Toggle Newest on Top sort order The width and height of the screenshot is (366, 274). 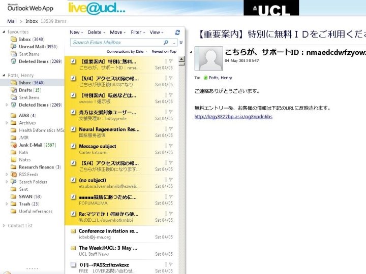pyautogui.click(x=164, y=51)
